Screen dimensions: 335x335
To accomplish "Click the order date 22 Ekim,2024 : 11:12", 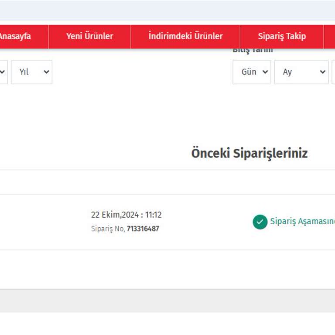I will pyautogui.click(x=126, y=215).
